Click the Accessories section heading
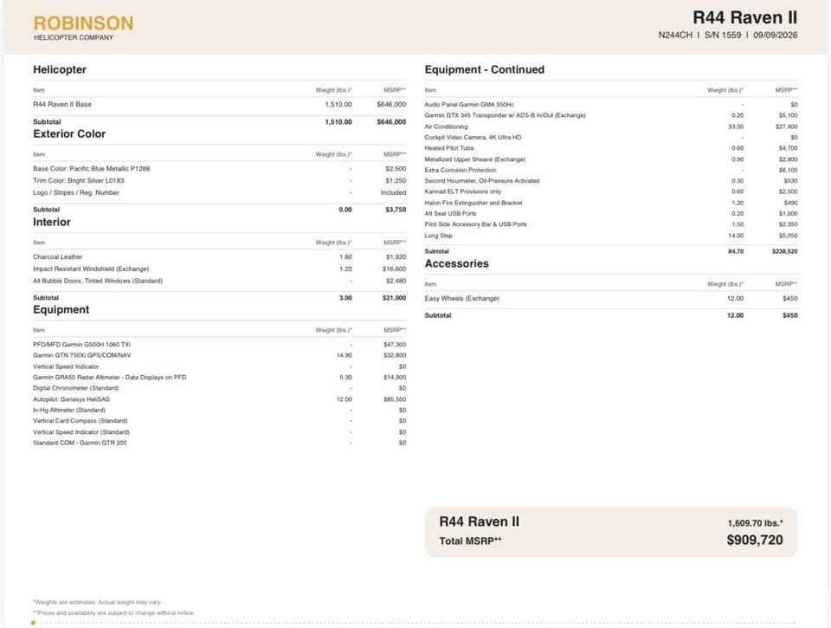Screen dimensions: 831x628 456,263
